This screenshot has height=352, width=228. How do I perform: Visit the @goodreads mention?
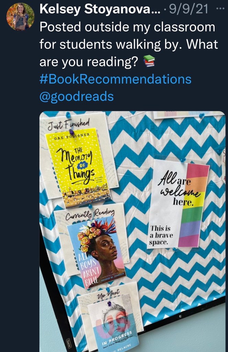[77, 97]
